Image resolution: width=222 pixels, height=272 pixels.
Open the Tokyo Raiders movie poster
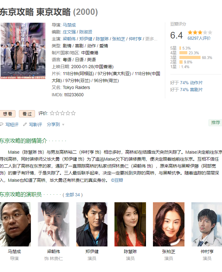click(x=23, y=51)
